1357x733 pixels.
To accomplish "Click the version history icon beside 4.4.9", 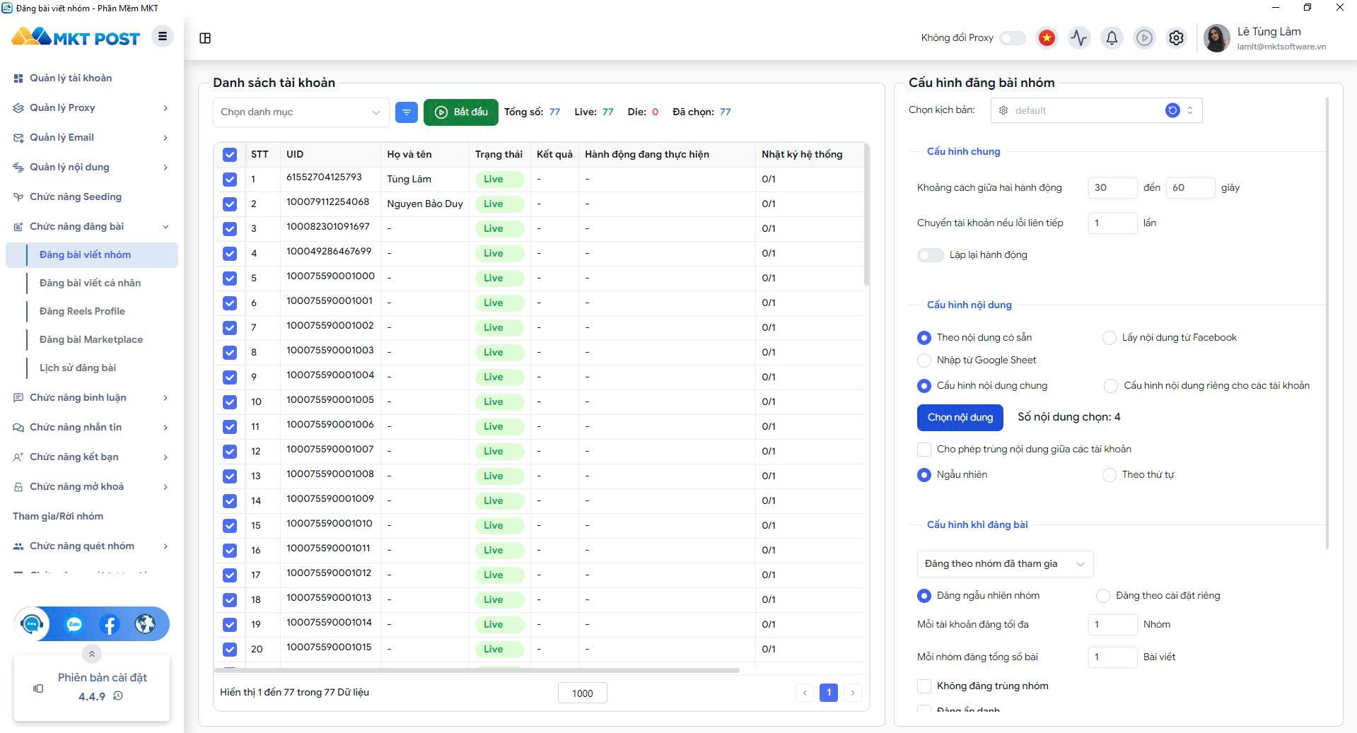I will [x=118, y=696].
